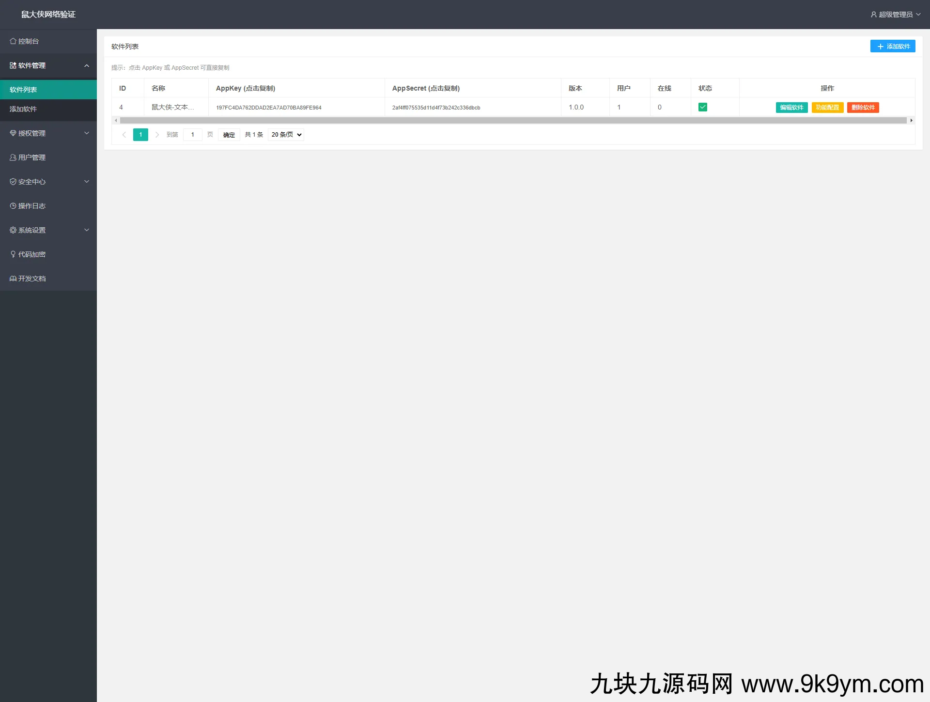
Task: Click the 控制台 home icon
Action: [13, 41]
